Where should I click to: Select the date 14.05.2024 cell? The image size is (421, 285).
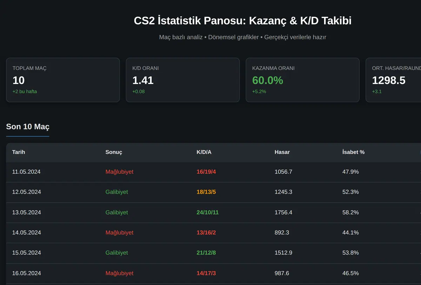26,233
